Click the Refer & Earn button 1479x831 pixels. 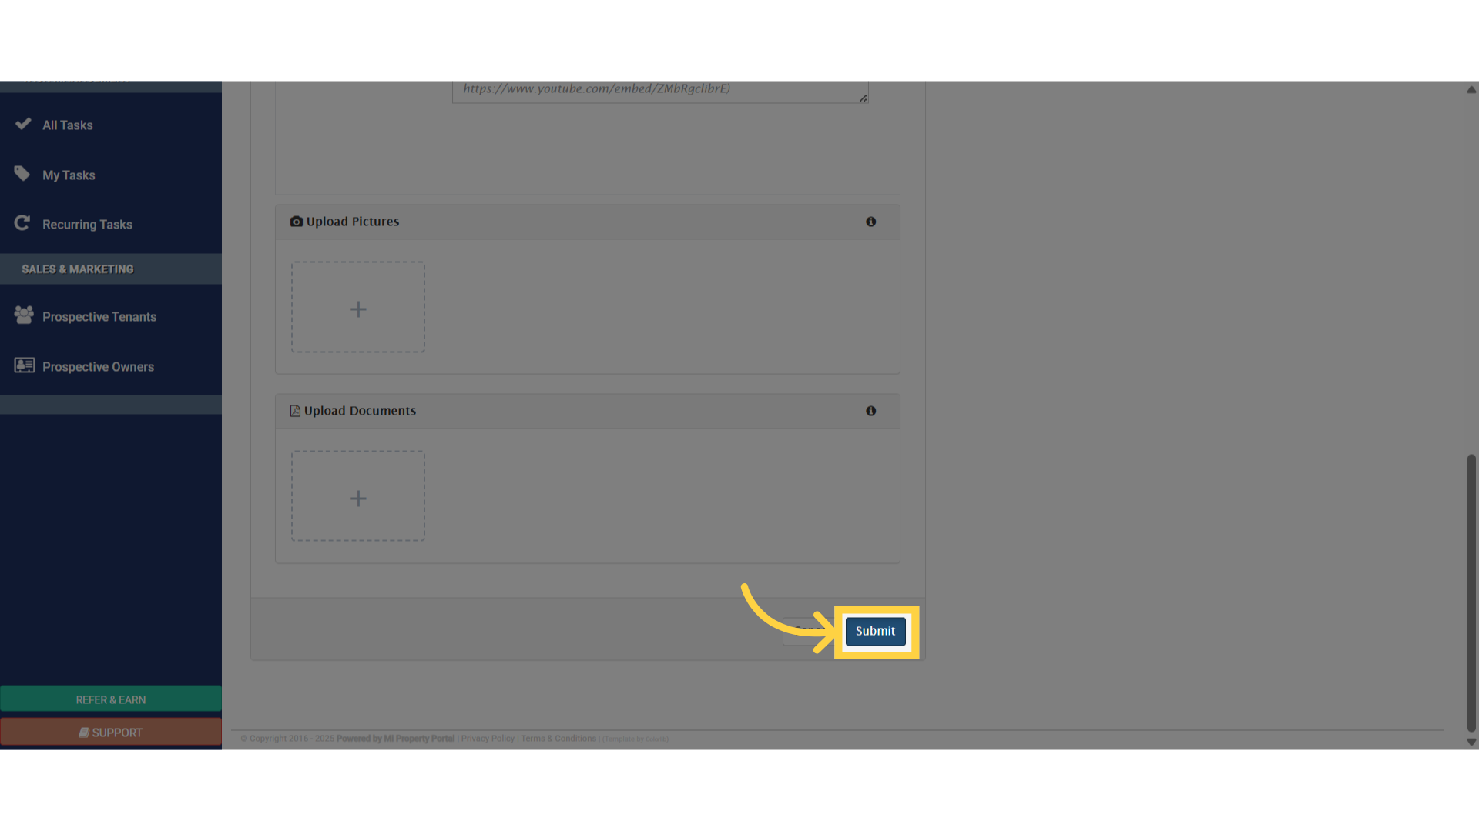[x=111, y=699]
